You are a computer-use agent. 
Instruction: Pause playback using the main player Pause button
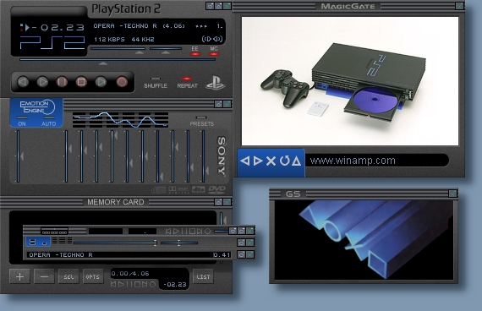62,82
